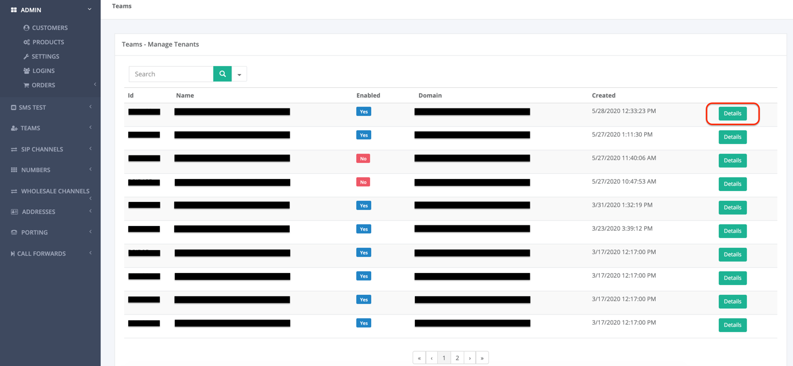Open the search options dropdown caret
The height and width of the screenshot is (366, 793).
pyautogui.click(x=240, y=74)
